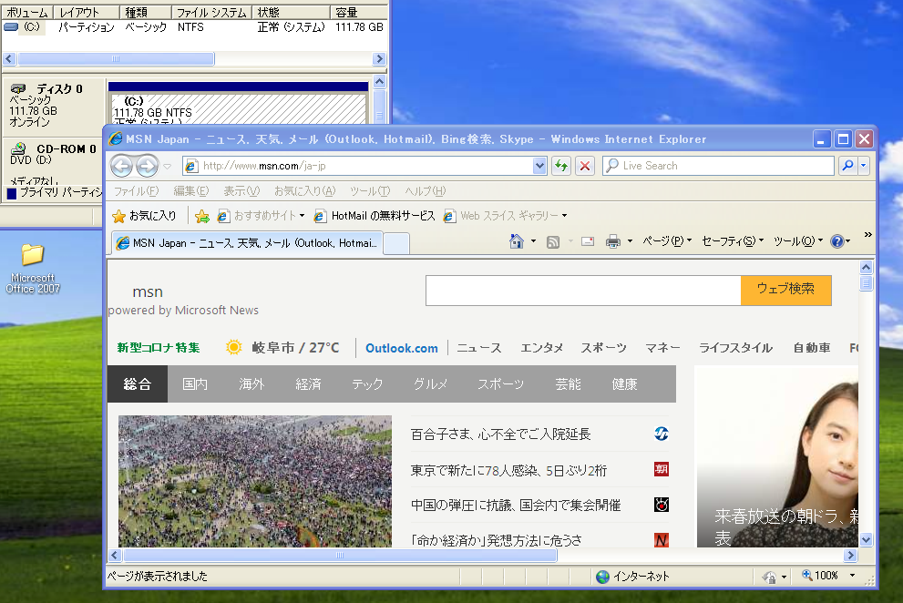This screenshot has height=603, width=903.
Task: Click the ウェブ検索 search button
Action: (x=785, y=290)
